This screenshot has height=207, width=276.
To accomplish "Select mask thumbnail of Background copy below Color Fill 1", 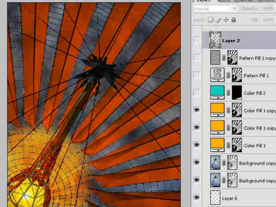I will (232, 162).
